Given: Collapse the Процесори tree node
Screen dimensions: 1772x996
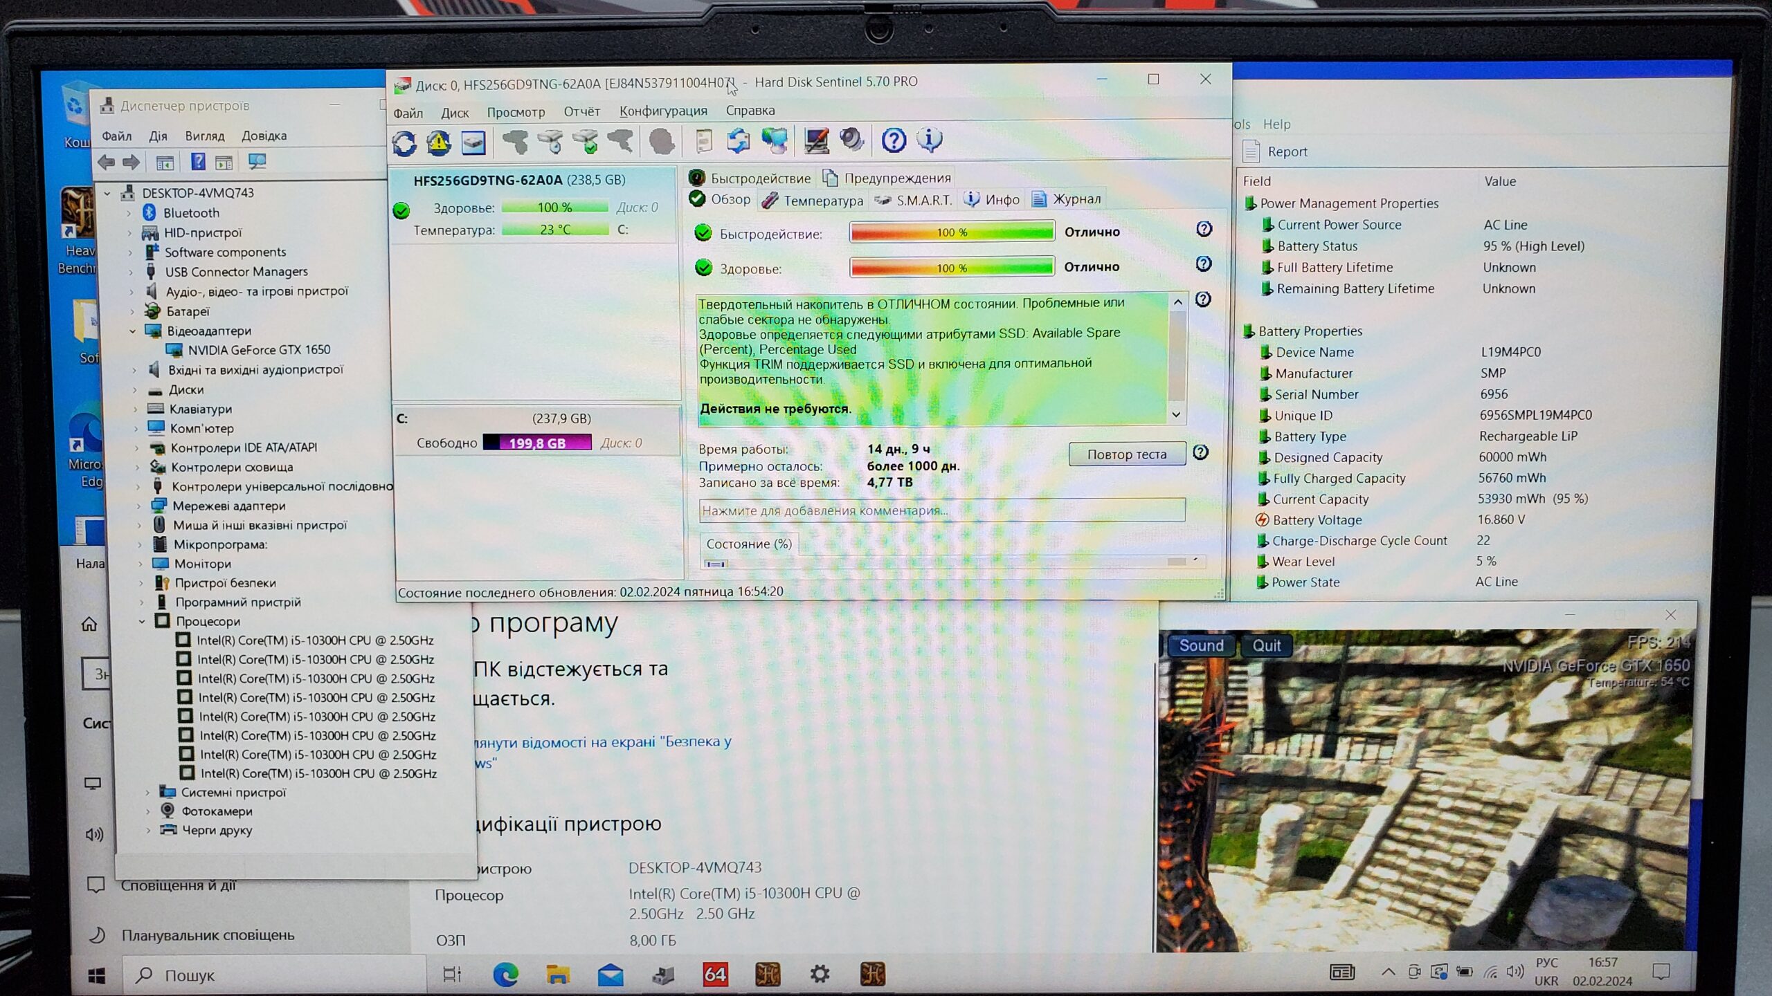Looking at the screenshot, I should point(142,621).
